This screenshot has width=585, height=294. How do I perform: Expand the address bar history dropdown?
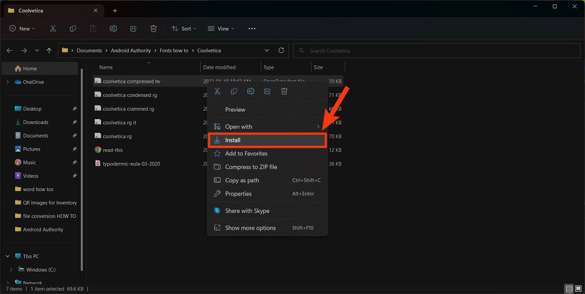(267, 50)
